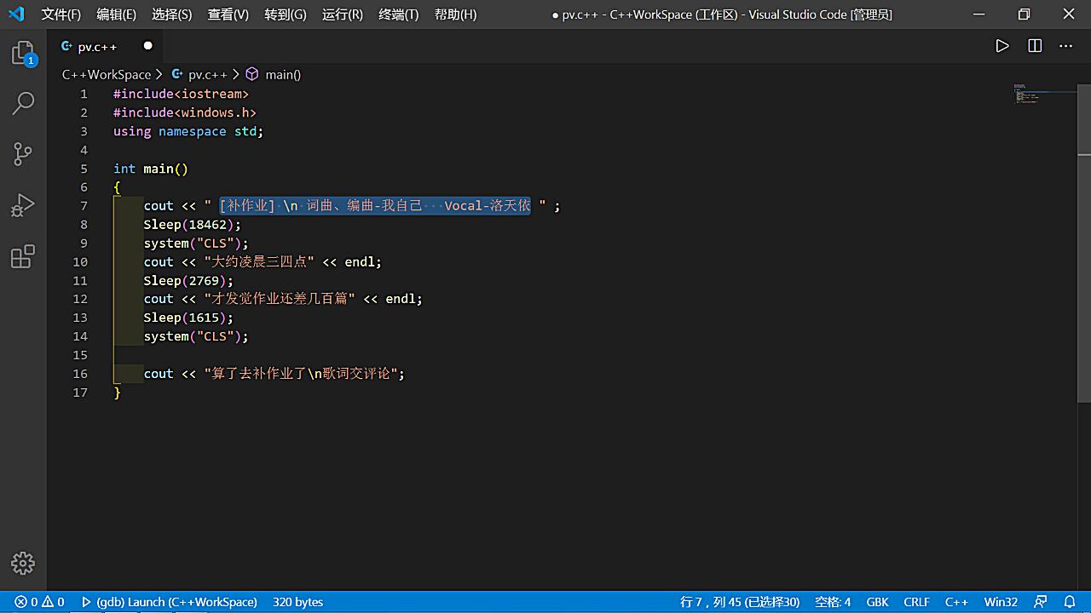
Task: Click line number 7 in gutter
Action: (84, 206)
